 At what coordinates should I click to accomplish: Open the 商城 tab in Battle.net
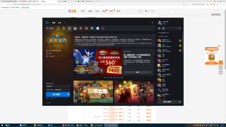[x=60, y=23]
